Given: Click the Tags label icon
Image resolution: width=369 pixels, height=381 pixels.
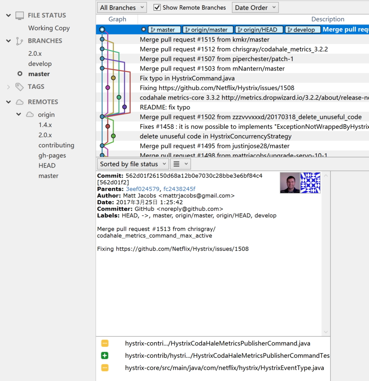Looking at the screenshot, I should click(20, 87).
